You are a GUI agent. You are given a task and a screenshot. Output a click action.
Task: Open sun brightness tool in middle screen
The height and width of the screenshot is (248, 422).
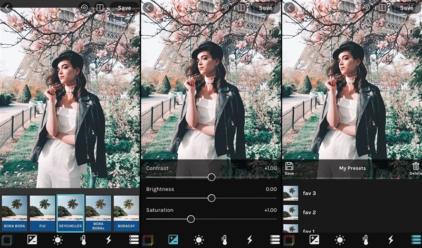199,240
